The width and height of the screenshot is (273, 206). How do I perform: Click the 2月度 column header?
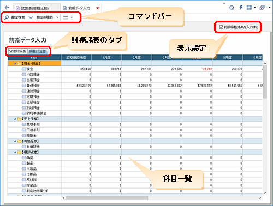click(x=136, y=58)
